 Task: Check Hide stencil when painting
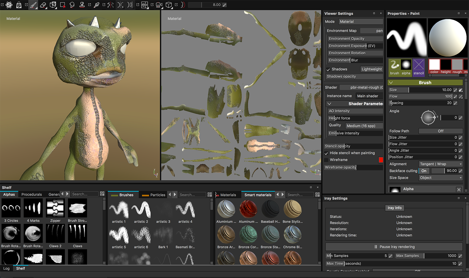pos(326,153)
